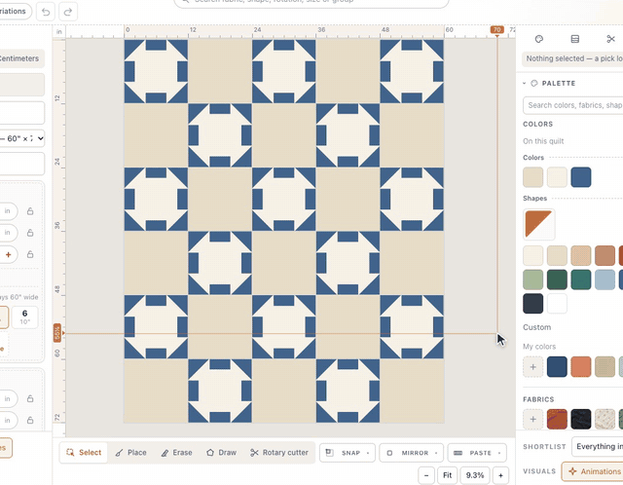Pick the blue color used on this quilt
Image resolution: width=623 pixels, height=485 pixels.
tap(581, 177)
